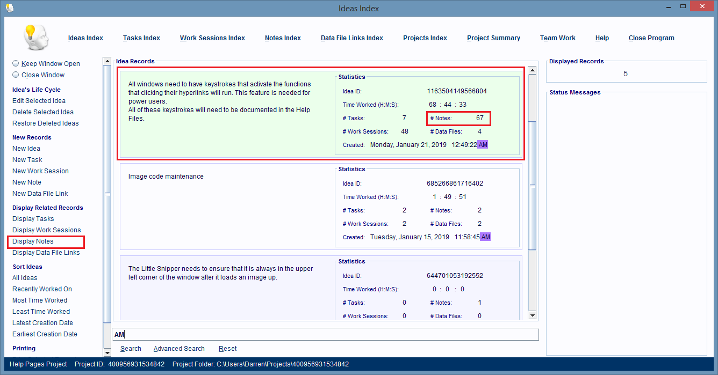Open the Notes Index
718x375 pixels.
coord(283,38)
